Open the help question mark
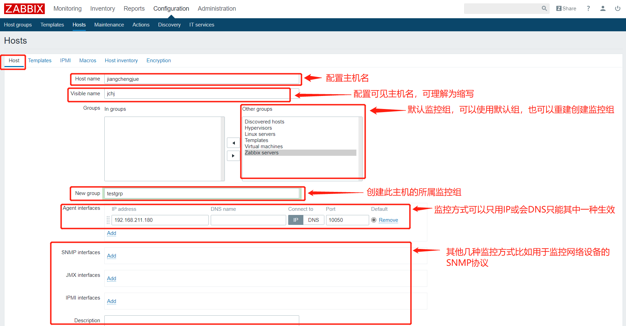Image resolution: width=626 pixels, height=326 pixels. (x=588, y=9)
